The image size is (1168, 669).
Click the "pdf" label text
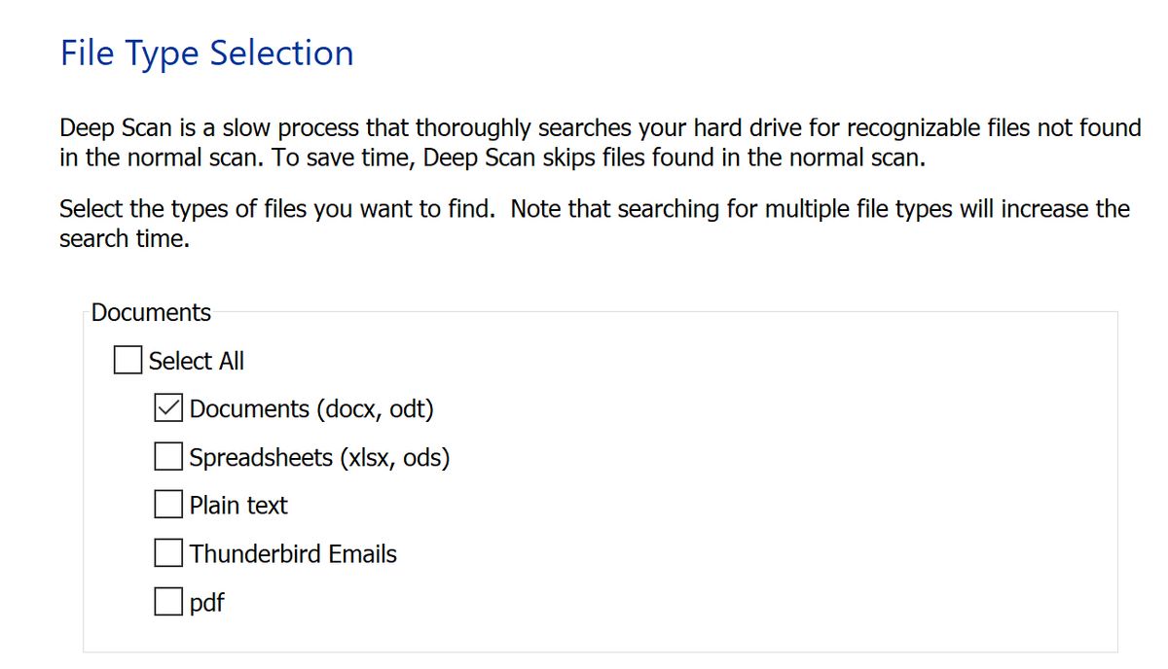point(207,604)
